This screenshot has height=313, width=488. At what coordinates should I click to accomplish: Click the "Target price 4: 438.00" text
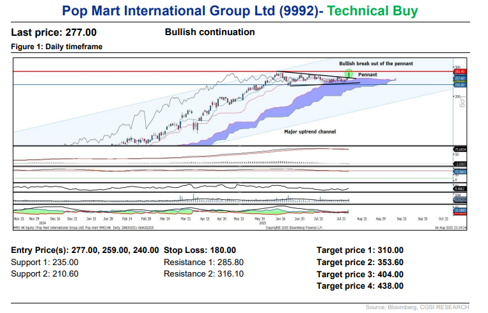(x=360, y=286)
